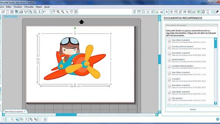Select the Pan hand tool

tap(54, 12)
